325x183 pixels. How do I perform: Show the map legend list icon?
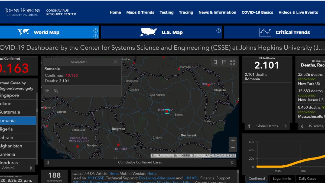[x=224, y=62]
